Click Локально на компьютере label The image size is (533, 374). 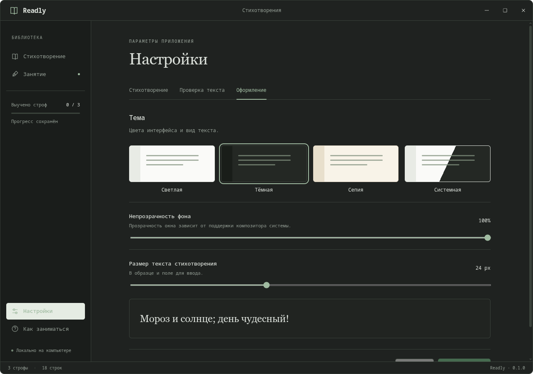point(44,350)
